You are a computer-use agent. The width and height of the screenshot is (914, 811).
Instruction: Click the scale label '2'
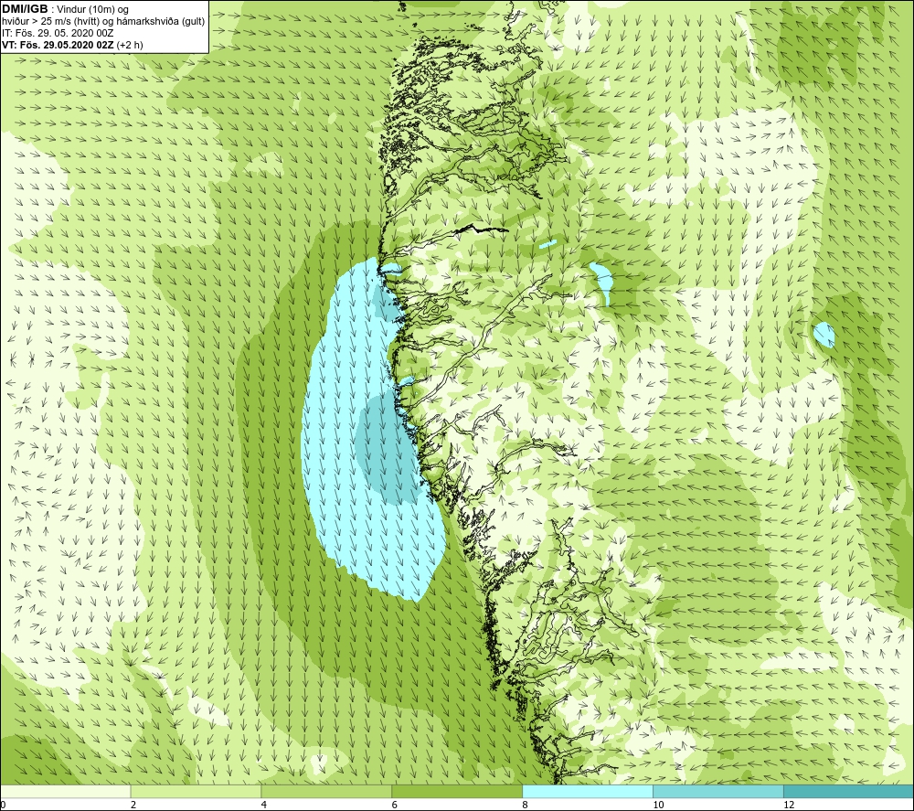[133, 805]
